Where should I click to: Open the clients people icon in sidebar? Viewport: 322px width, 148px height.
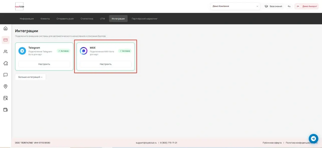point(6,52)
